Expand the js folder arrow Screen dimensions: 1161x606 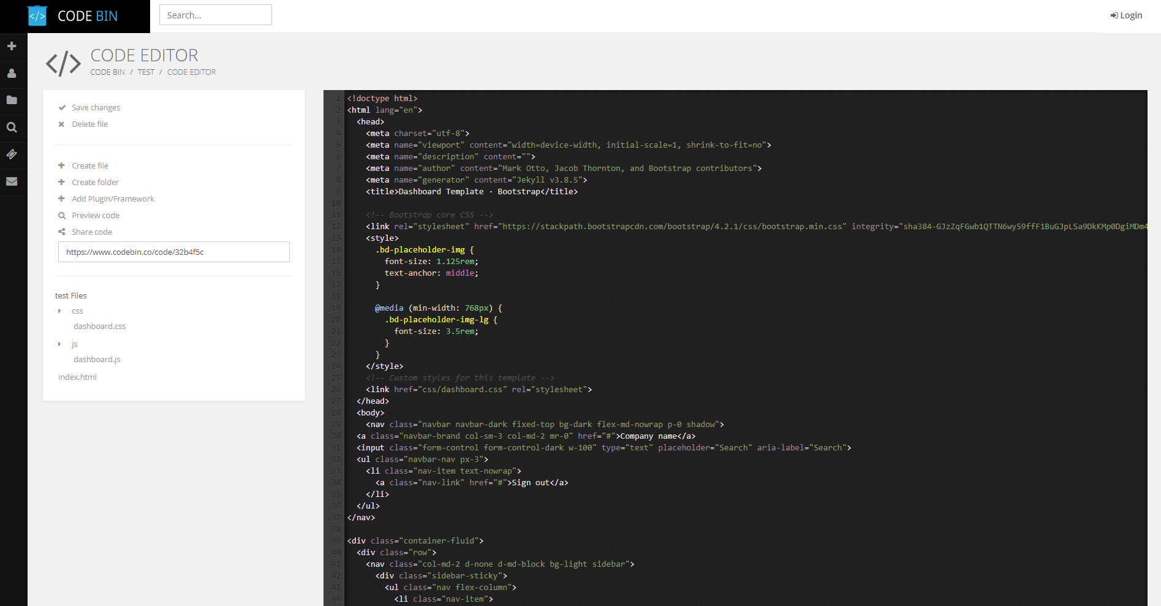(x=59, y=344)
